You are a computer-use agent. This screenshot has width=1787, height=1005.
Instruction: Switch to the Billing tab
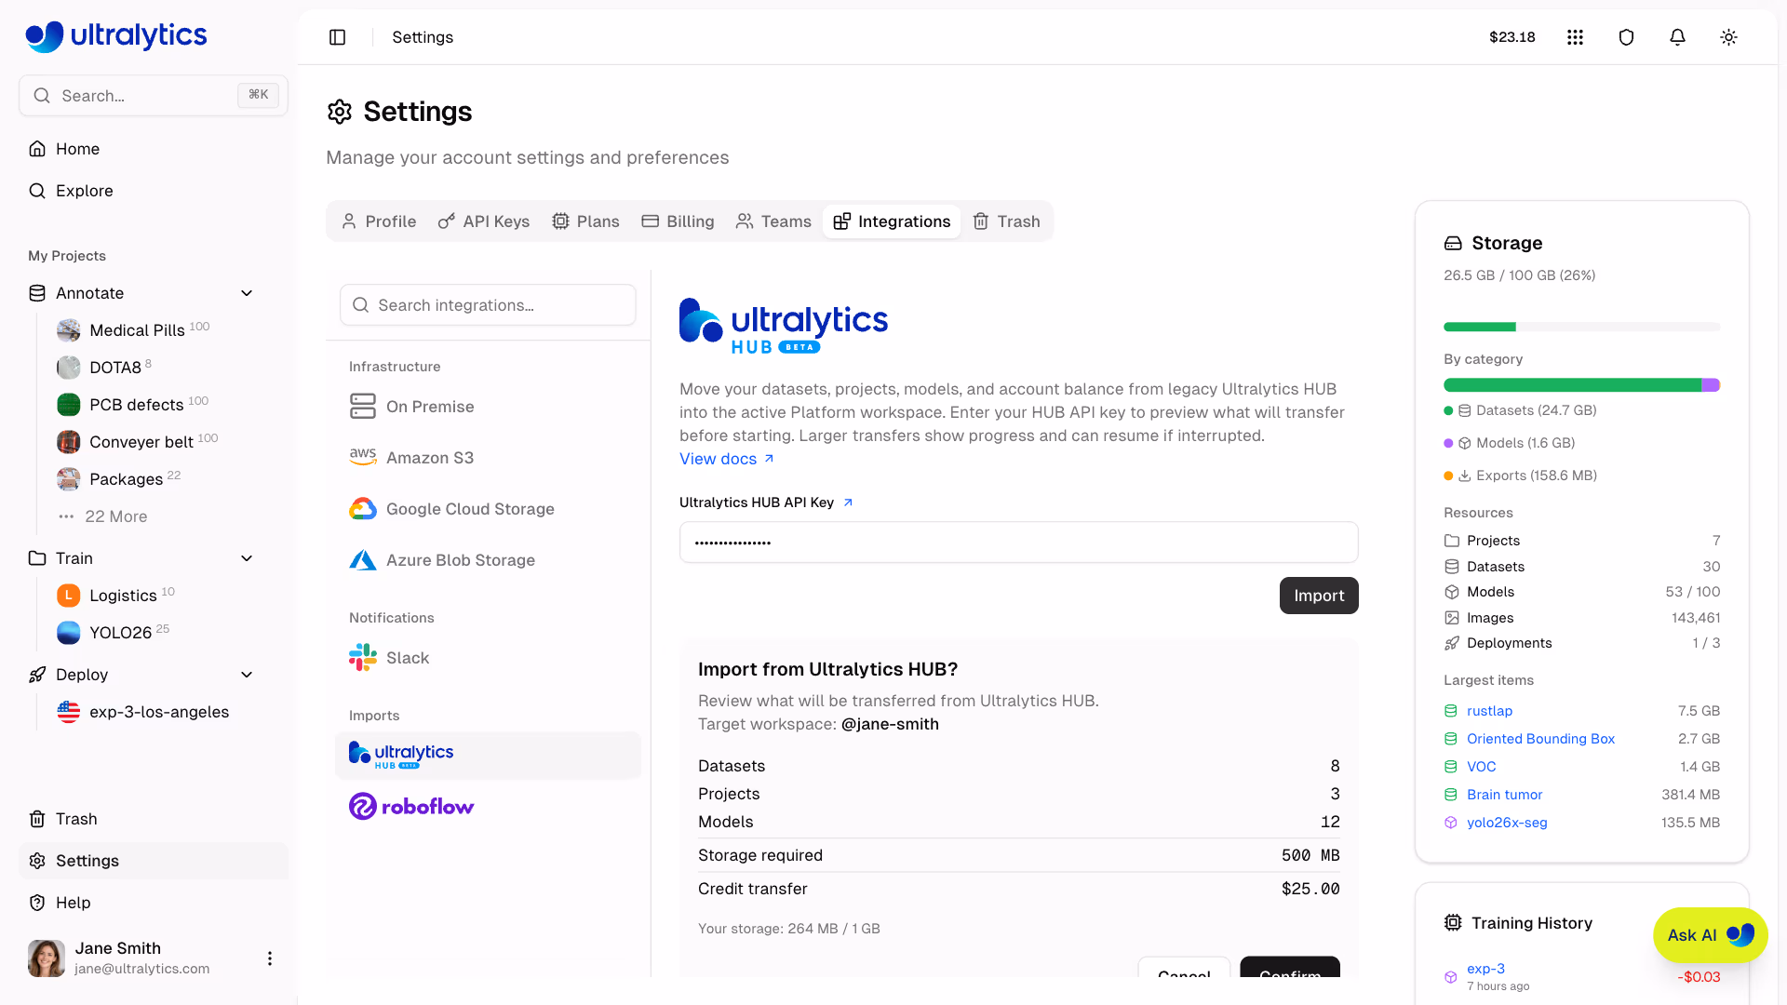pyautogui.click(x=679, y=221)
